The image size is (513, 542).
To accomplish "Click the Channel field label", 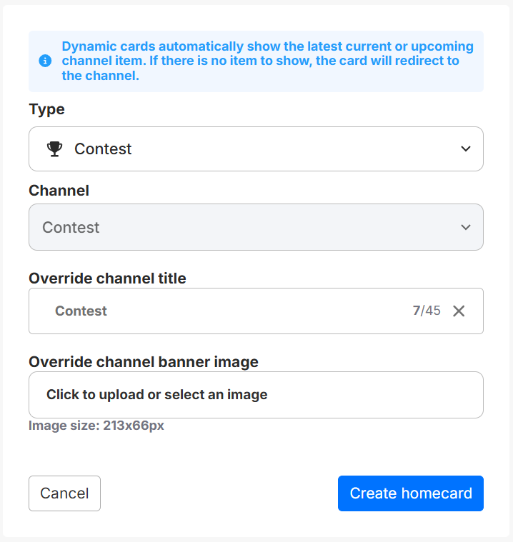I will [x=59, y=191].
